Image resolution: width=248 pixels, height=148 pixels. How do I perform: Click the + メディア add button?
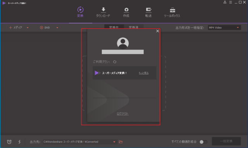tap(15, 28)
